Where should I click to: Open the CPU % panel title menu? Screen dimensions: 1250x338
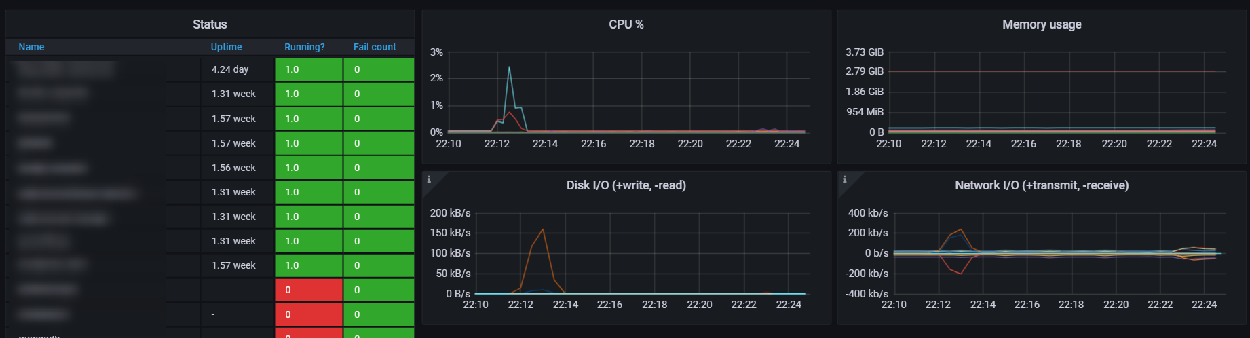click(x=626, y=24)
